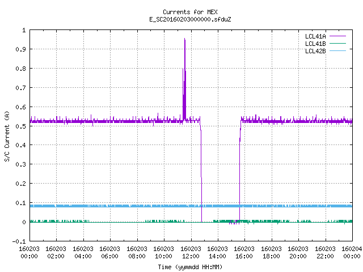Click the y-axis tick value 0.5
Screen dimensions: 363x272
tap(20, 126)
